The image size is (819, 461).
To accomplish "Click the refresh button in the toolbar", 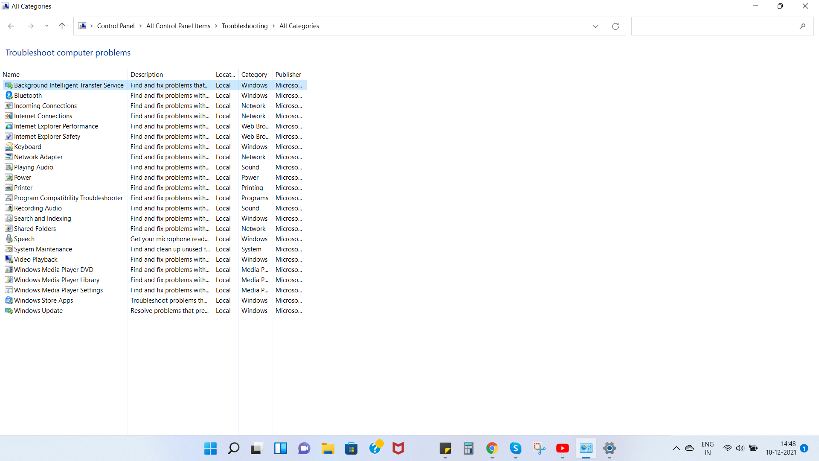I will [x=616, y=26].
